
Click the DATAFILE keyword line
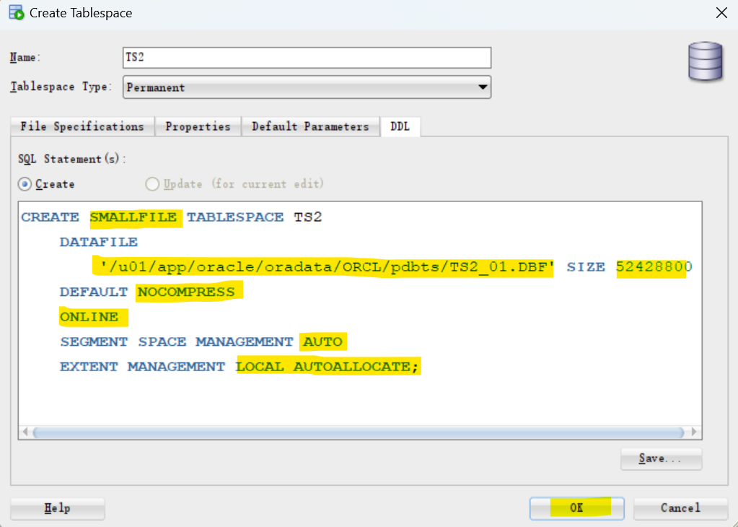coord(98,242)
